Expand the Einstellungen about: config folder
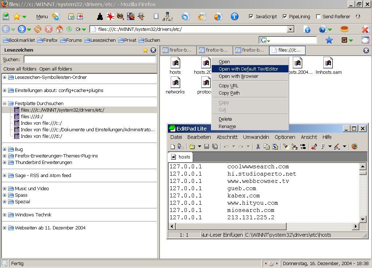 point(4,90)
